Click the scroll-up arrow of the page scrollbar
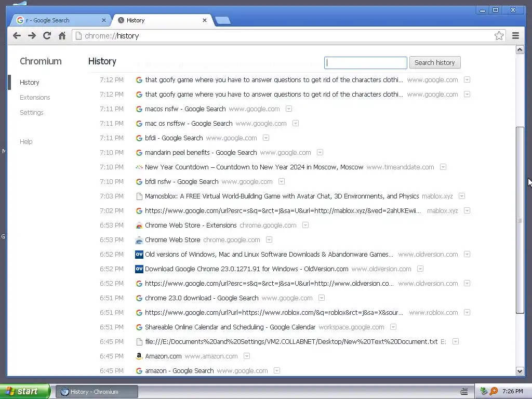This screenshot has width=532, height=399. click(x=520, y=50)
